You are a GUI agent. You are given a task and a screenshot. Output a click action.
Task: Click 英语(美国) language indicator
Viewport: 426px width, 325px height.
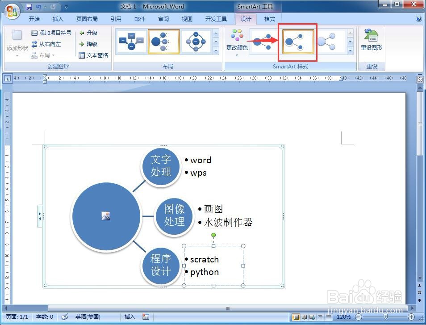point(88,317)
